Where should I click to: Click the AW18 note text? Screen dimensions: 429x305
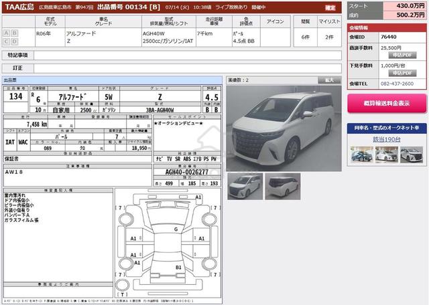13,172
